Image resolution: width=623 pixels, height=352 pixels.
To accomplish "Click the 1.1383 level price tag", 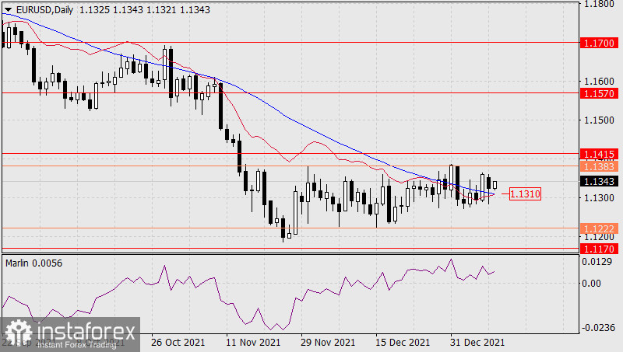I will [597, 166].
